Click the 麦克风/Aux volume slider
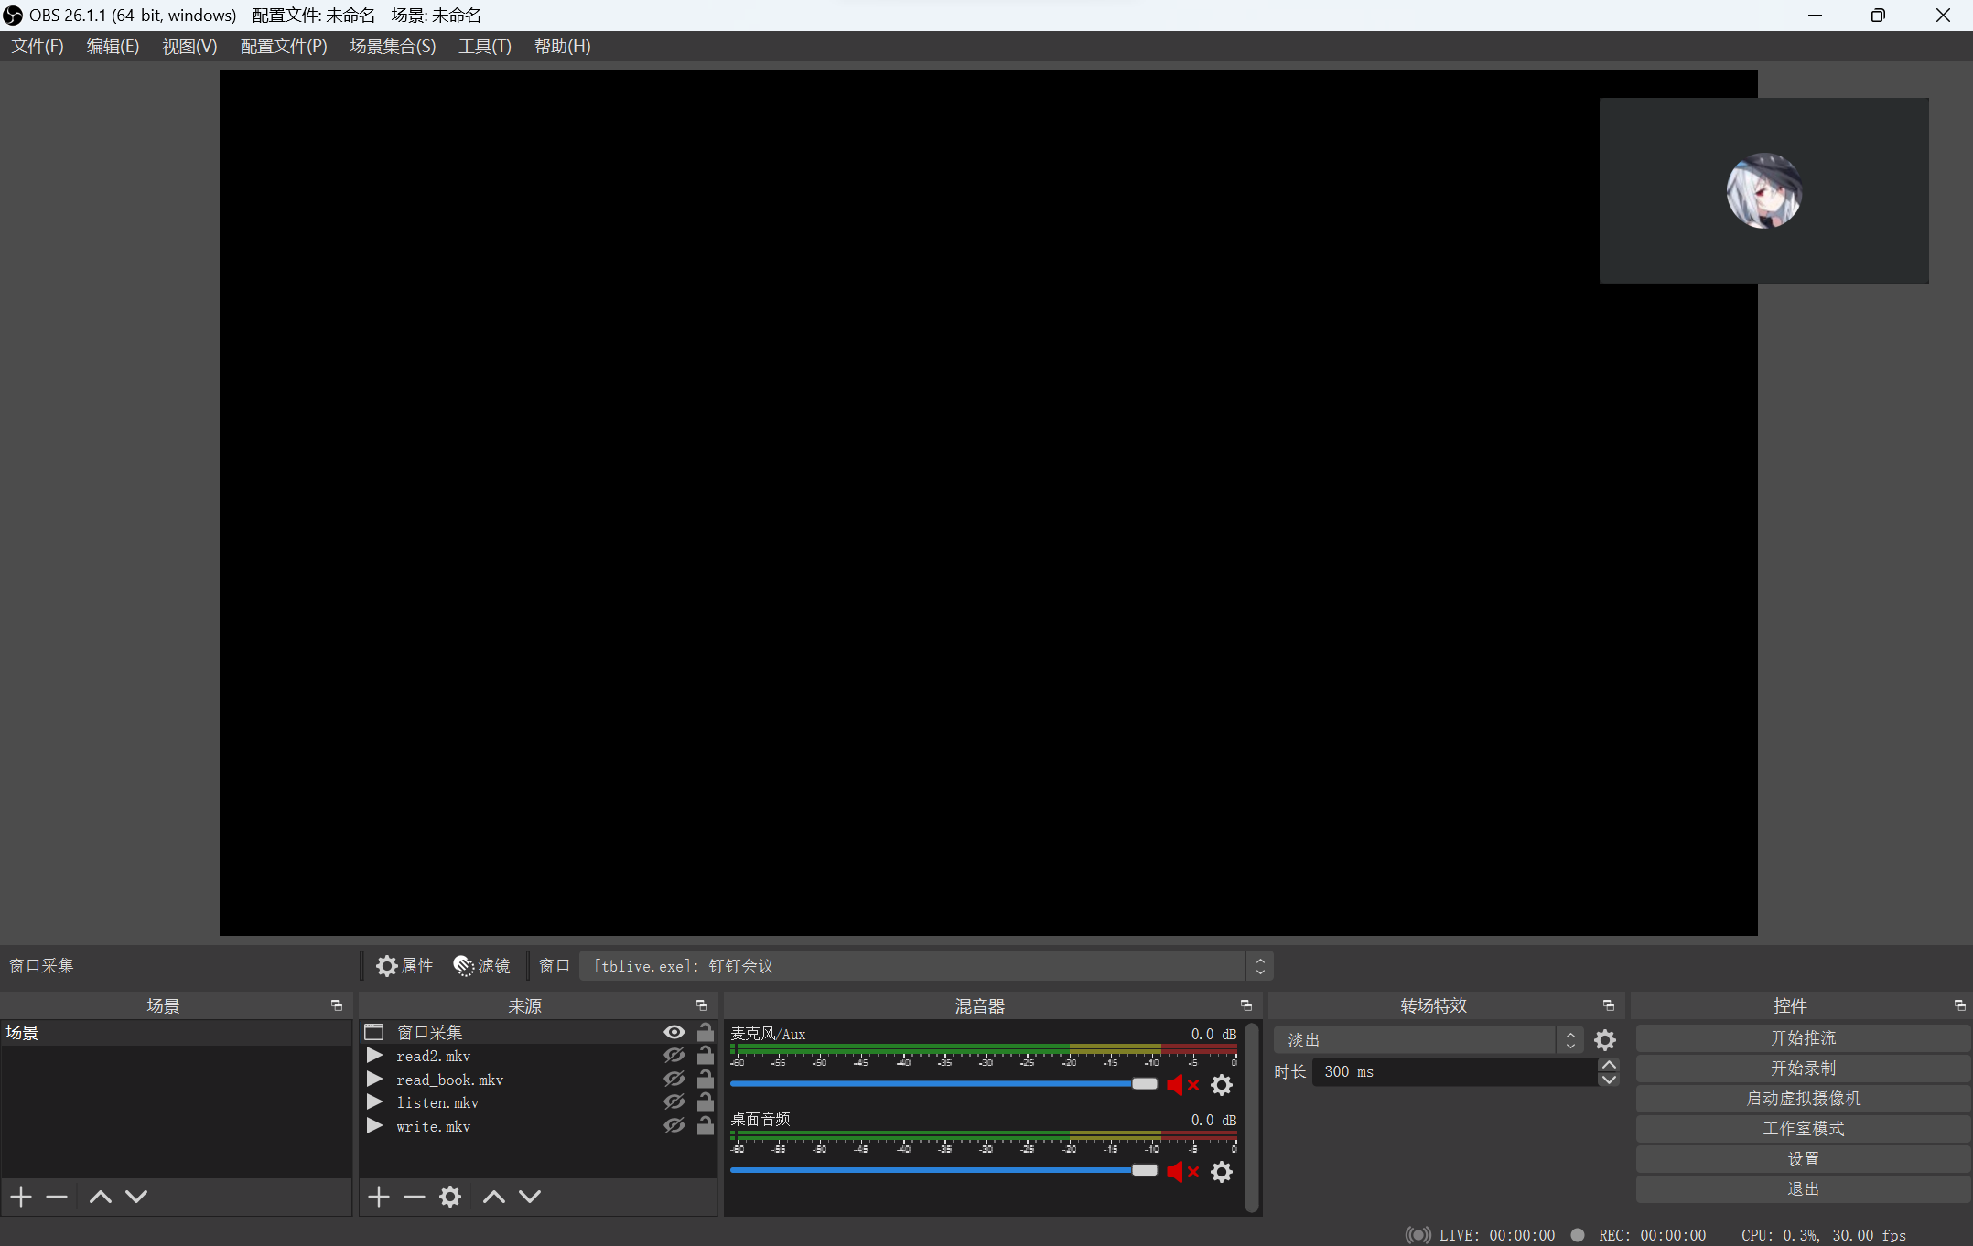Image resolution: width=1973 pixels, height=1246 pixels. click(944, 1084)
